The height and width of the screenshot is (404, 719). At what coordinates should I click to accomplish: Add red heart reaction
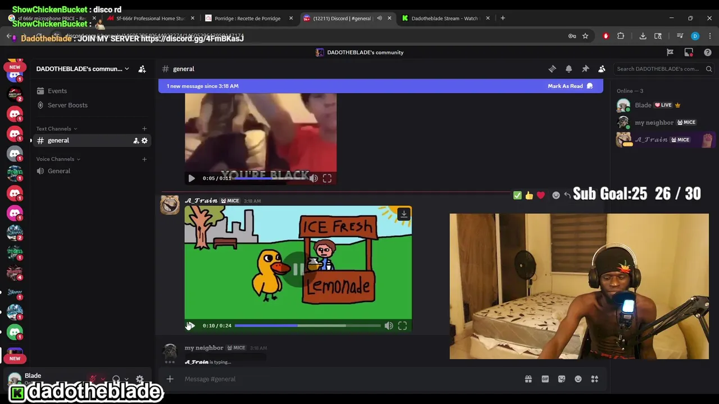pos(540,195)
